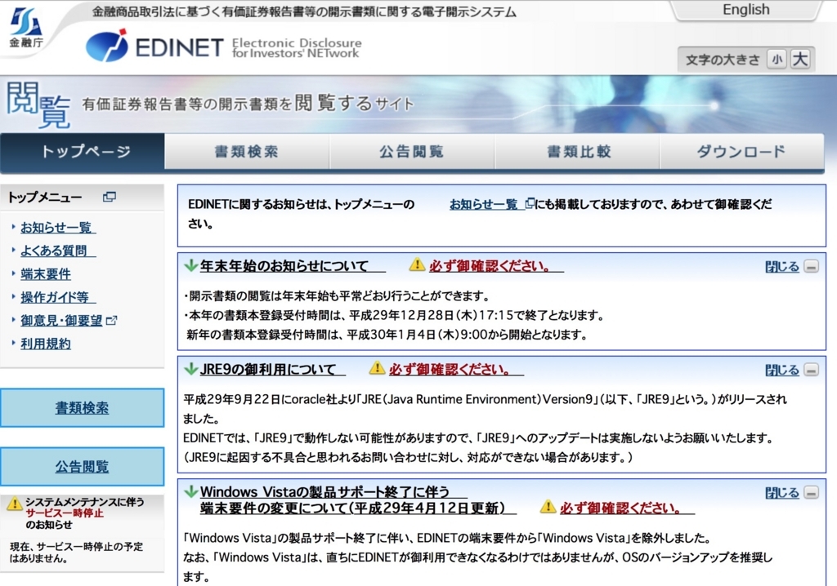Click green arrow beside JRE9の御利用について

pos(190,368)
